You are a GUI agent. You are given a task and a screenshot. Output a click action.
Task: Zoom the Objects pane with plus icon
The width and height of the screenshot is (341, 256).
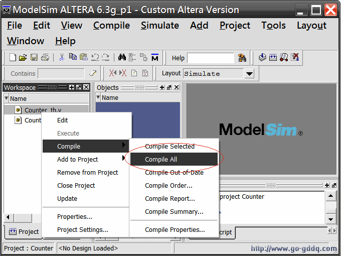[x=162, y=87]
